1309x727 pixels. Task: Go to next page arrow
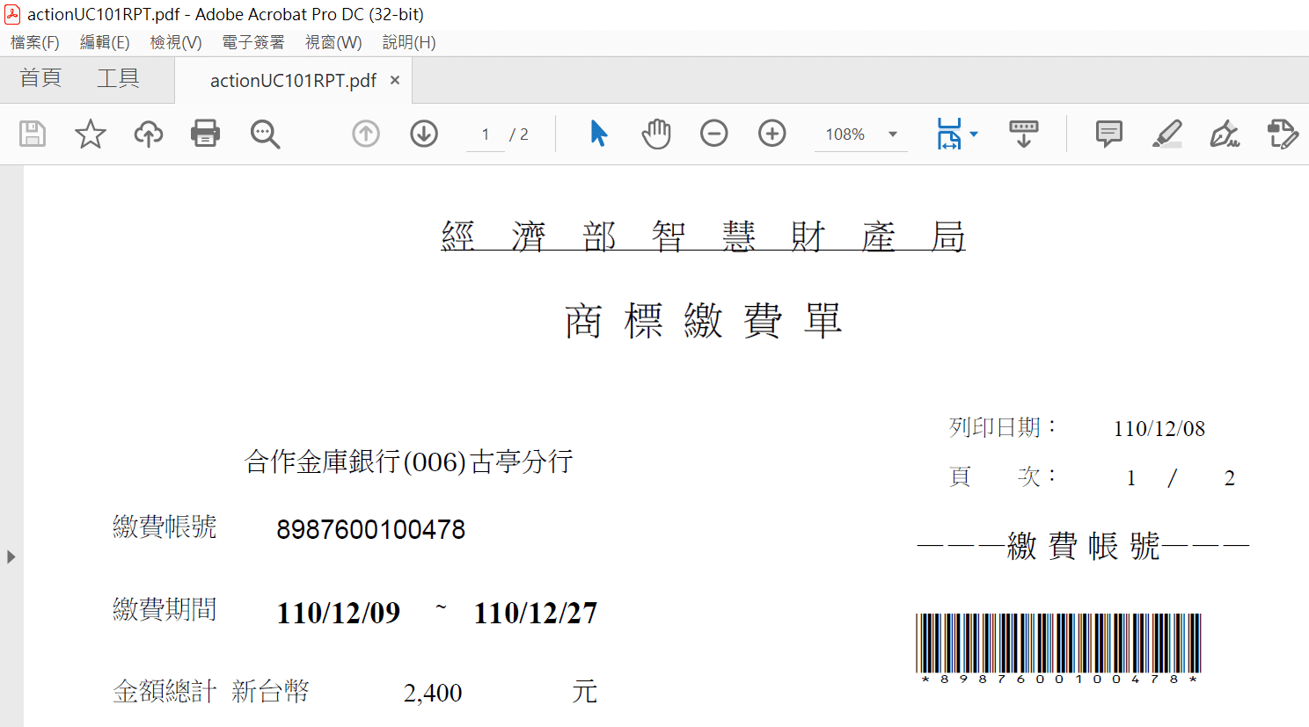point(424,134)
